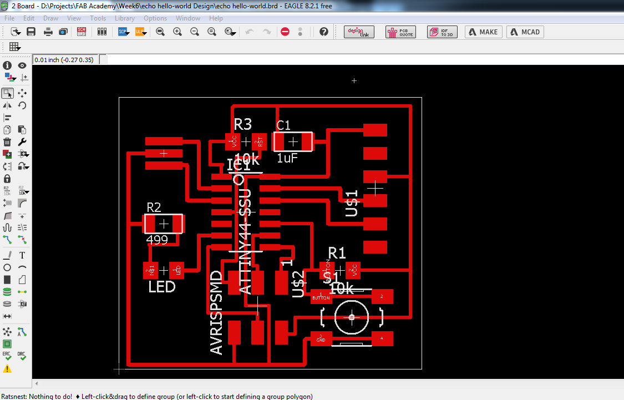The width and height of the screenshot is (624, 400).
Task: Select the Rectangle tool
Action: (7, 280)
